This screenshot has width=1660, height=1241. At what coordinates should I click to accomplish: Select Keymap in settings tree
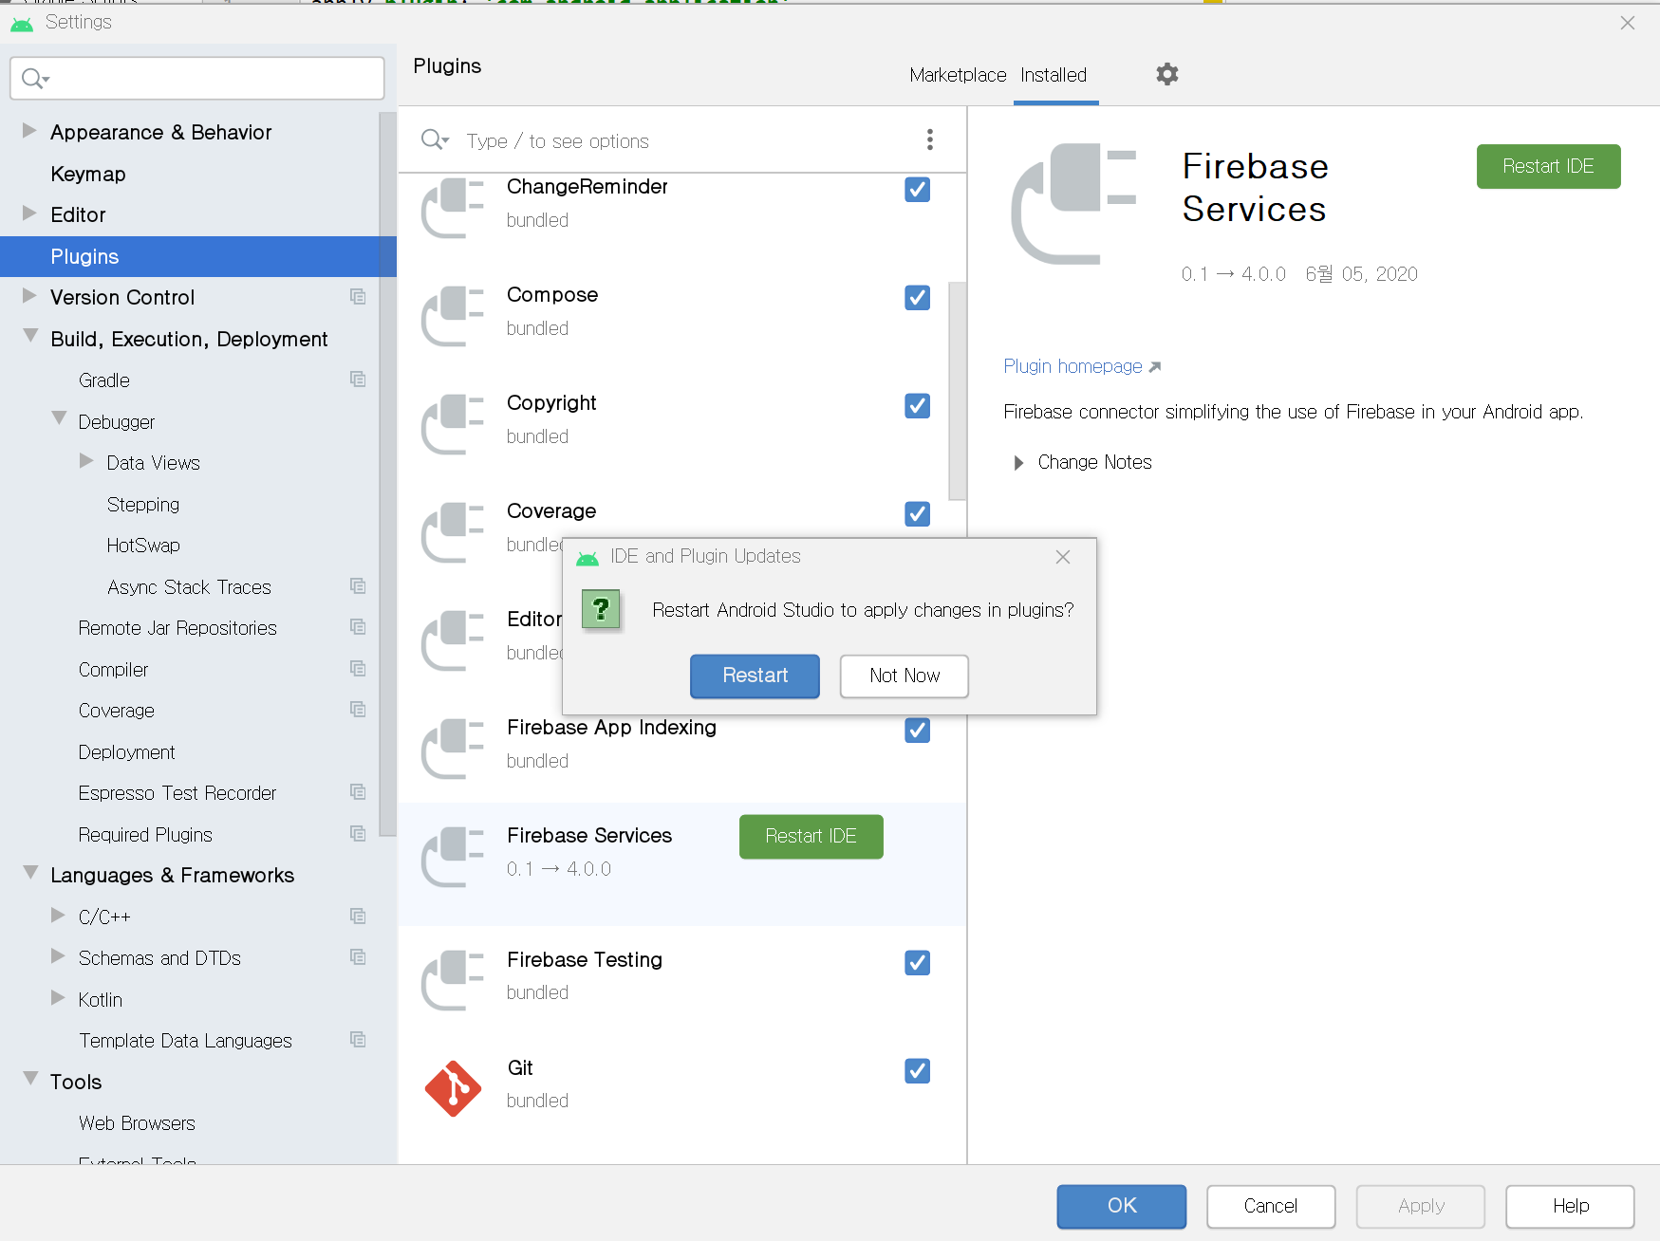[88, 174]
